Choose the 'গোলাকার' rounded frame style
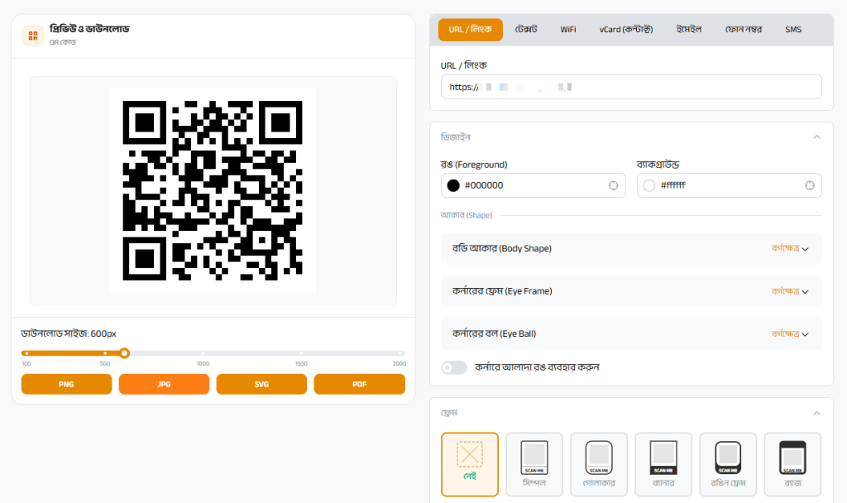The width and height of the screenshot is (847, 503). pos(599,464)
